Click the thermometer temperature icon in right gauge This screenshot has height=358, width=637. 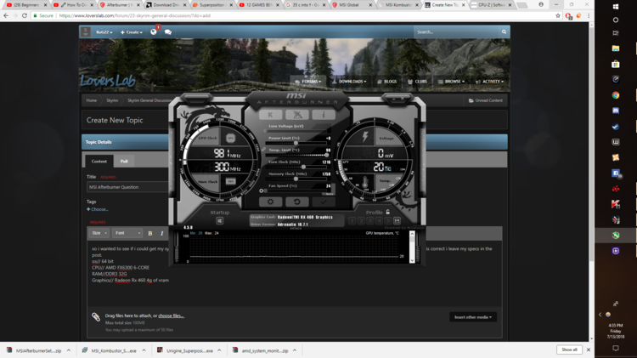coord(365,182)
